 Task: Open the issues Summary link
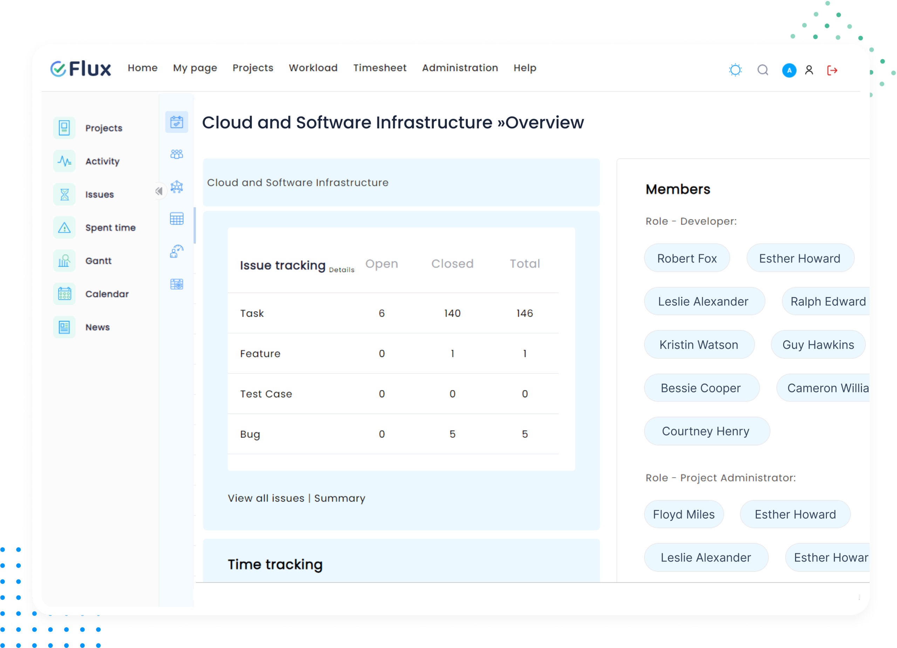pyautogui.click(x=340, y=498)
